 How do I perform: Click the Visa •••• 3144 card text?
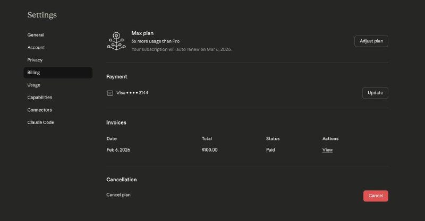click(132, 93)
